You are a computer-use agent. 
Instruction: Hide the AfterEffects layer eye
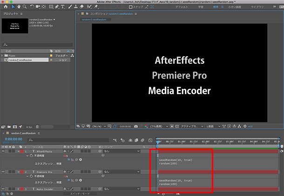pyautogui.click(x=3, y=151)
